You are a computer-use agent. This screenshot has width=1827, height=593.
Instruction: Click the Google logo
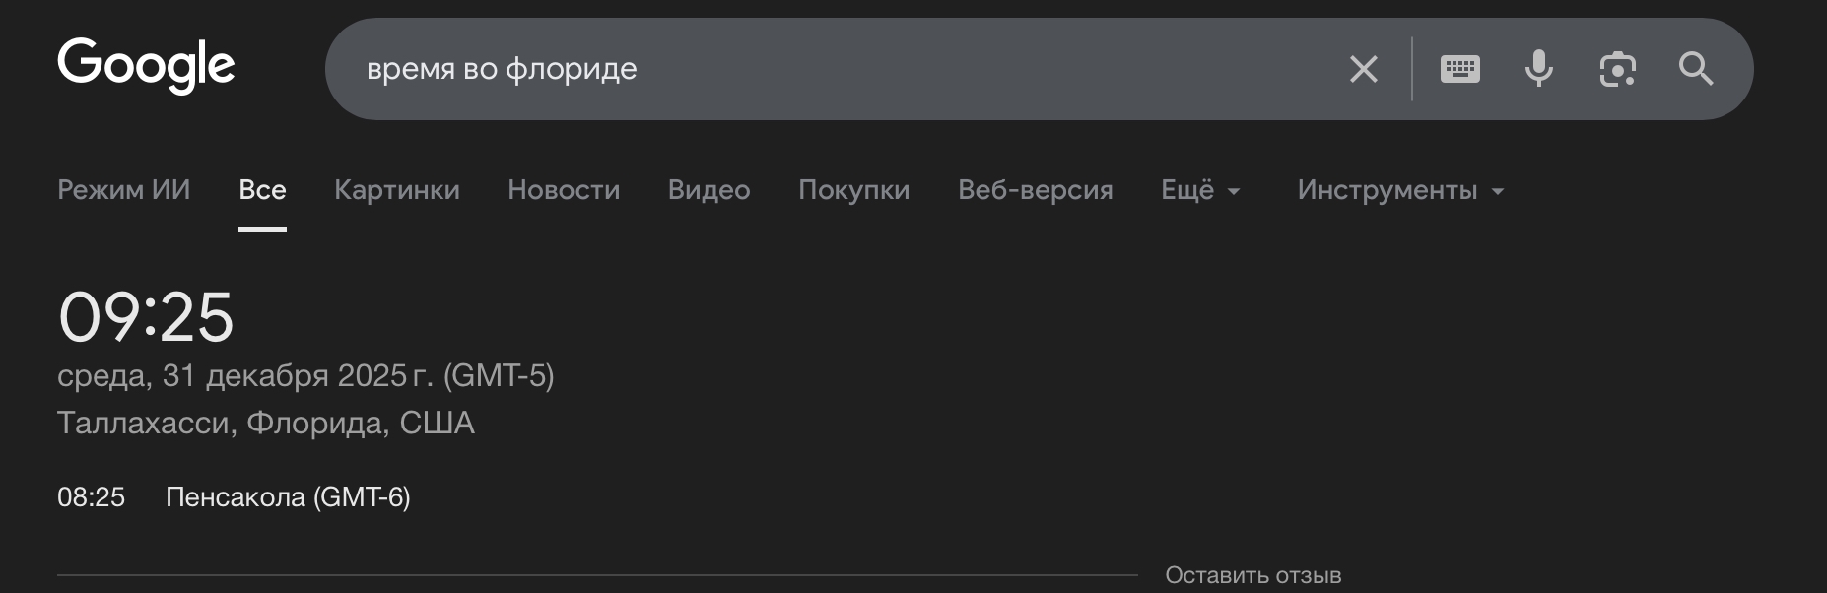coord(146,66)
